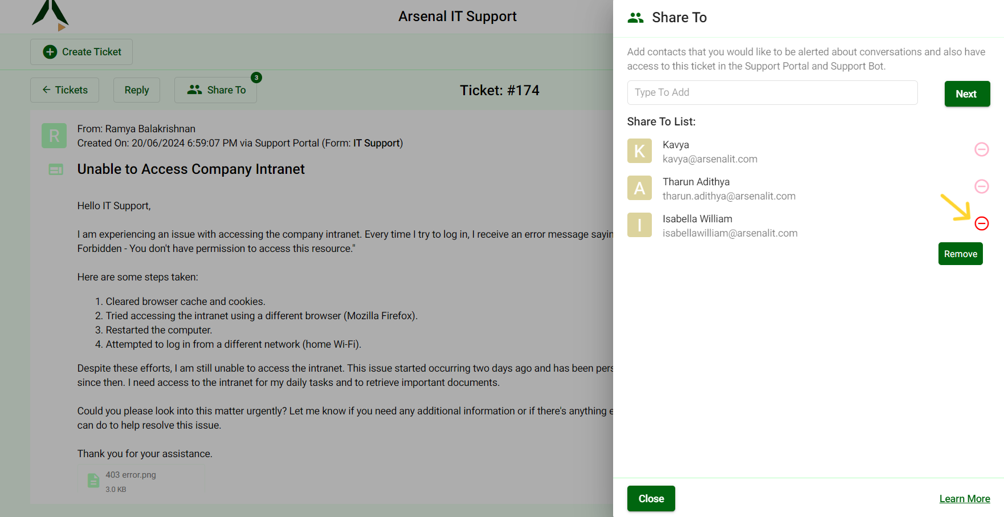
Task: Click Isabella William's I avatar icon
Action: coord(639,225)
